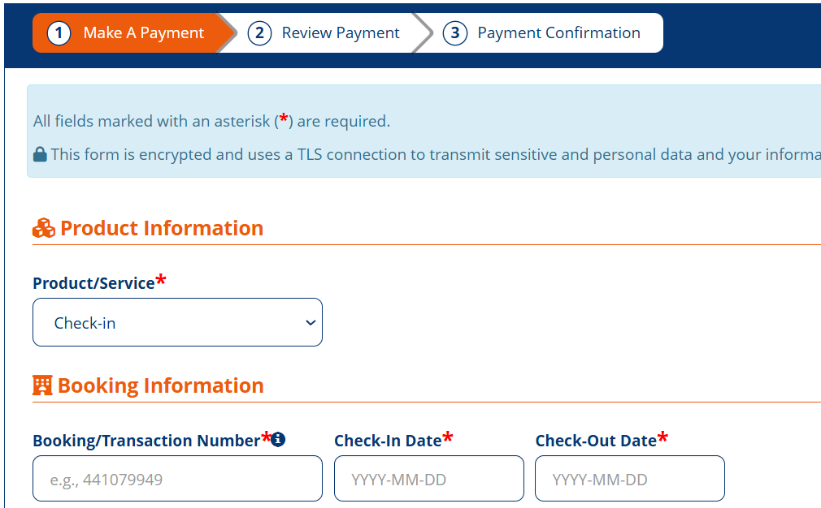Click the circled number 3 step badge
Viewport: 821px width, 508px height.
454,33
